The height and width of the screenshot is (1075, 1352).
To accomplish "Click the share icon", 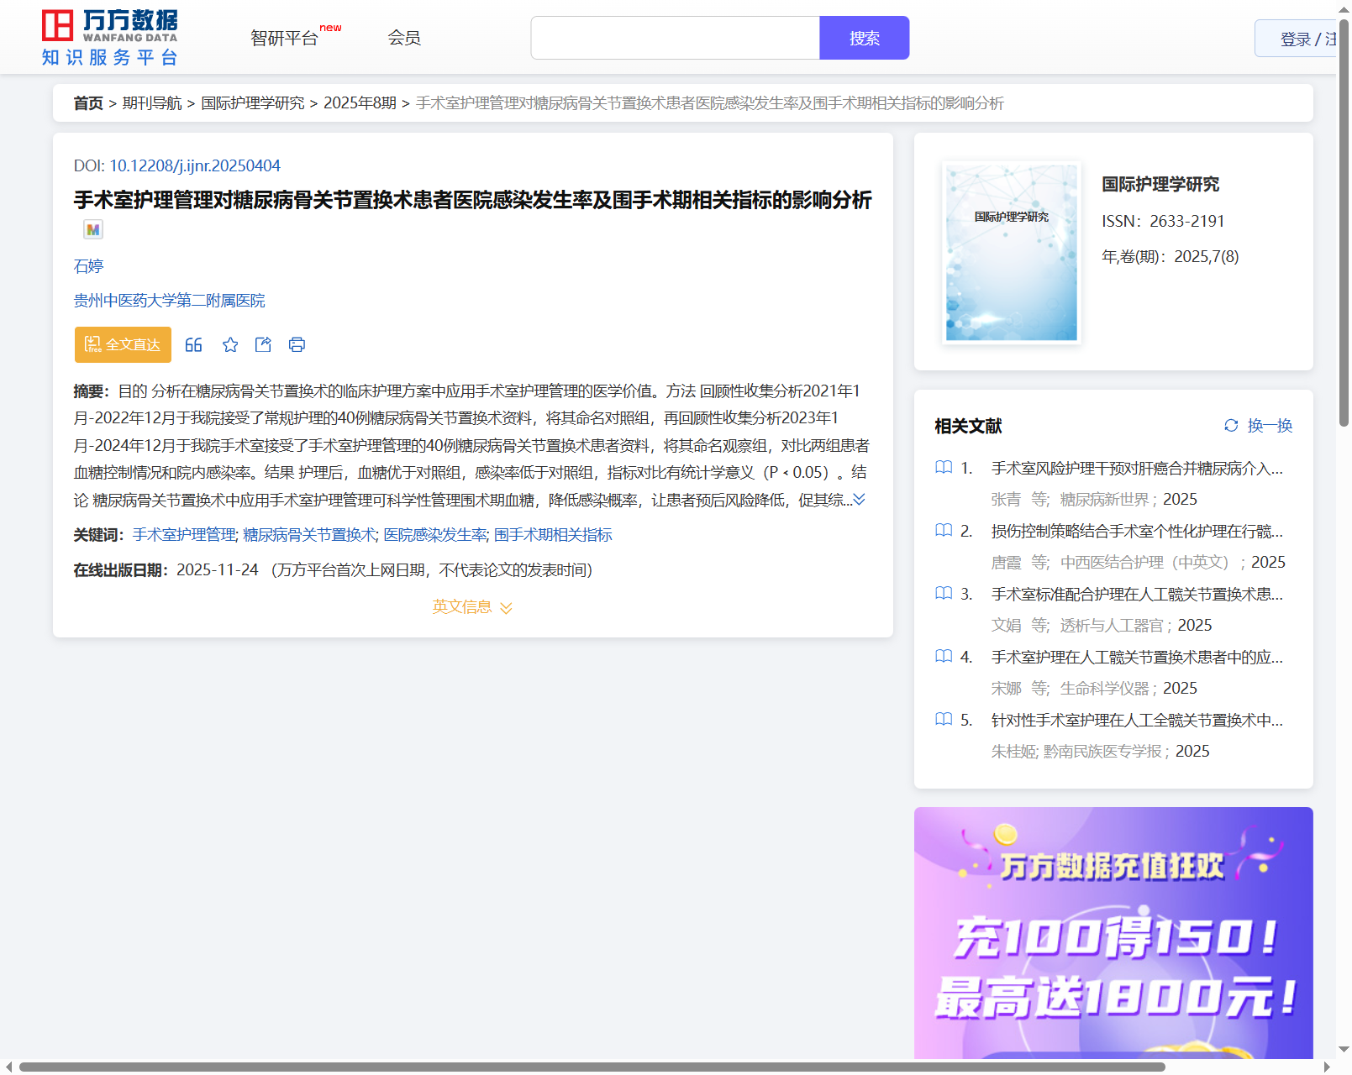I will [263, 345].
